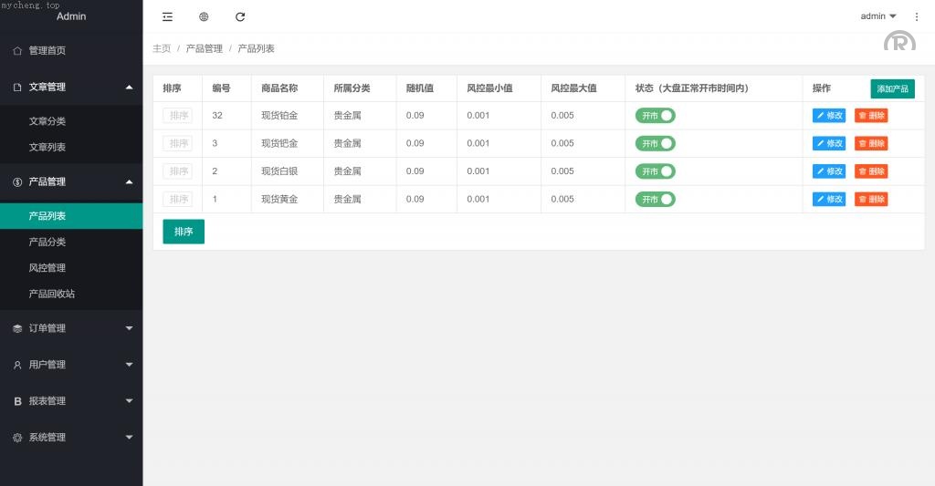The image size is (935, 486).
Task: Click the sidebar collapse menu icon
Action: coord(167,16)
